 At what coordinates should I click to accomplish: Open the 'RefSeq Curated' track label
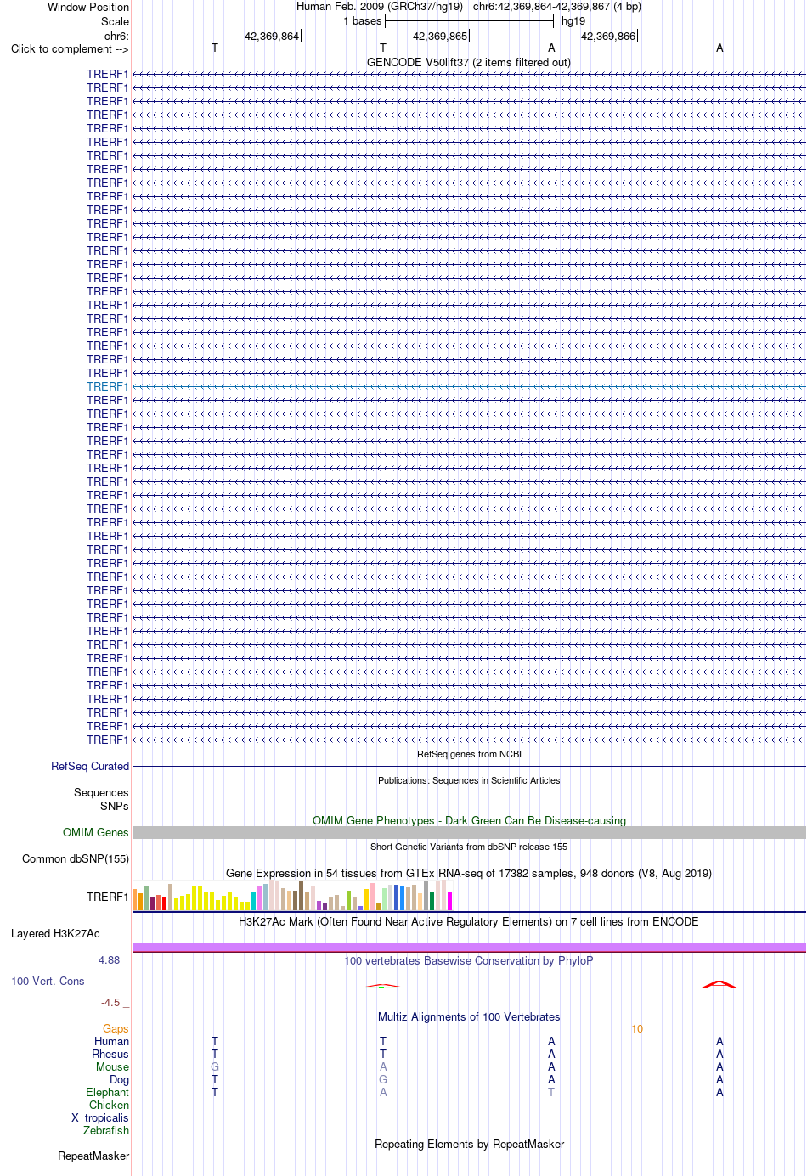tap(90, 766)
